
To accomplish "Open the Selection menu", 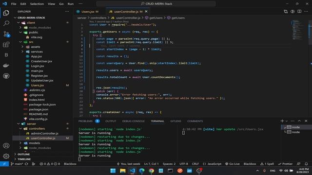I will click(37, 4).
